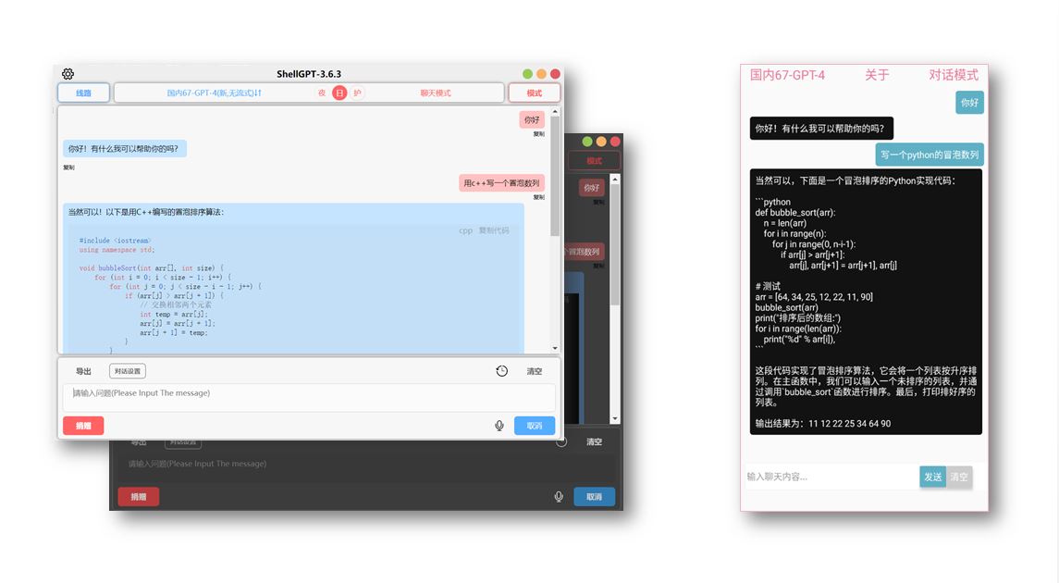Click Python bubble sort code reply in mobile app
This screenshot has height=583, width=1059.
tap(866, 302)
